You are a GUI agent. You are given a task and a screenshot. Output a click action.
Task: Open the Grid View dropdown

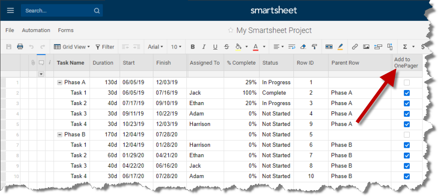pos(72,47)
